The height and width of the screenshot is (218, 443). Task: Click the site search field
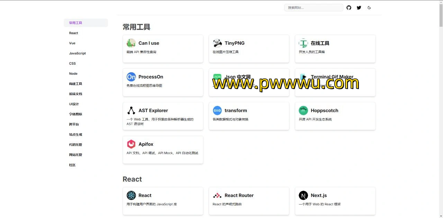click(x=314, y=8)
